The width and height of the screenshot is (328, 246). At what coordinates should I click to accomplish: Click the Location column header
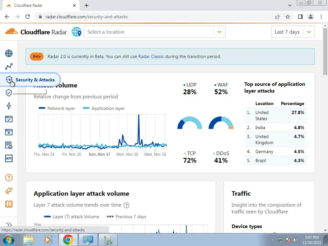264,103
